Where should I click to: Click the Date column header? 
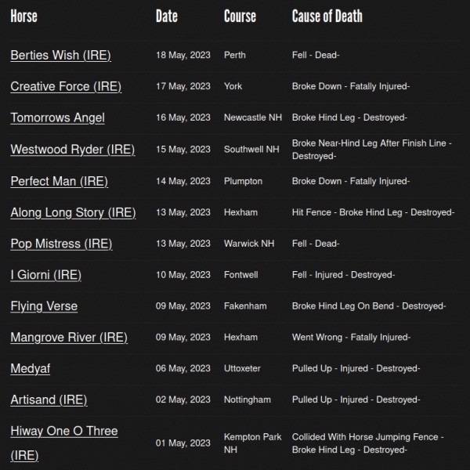pyautogui.click(x=166, y=16)
